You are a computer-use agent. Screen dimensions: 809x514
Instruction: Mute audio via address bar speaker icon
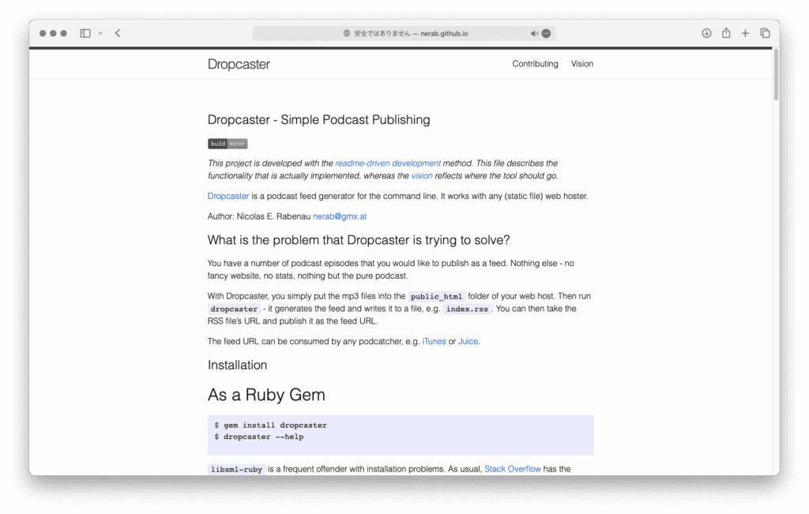(x=534, y=33)
